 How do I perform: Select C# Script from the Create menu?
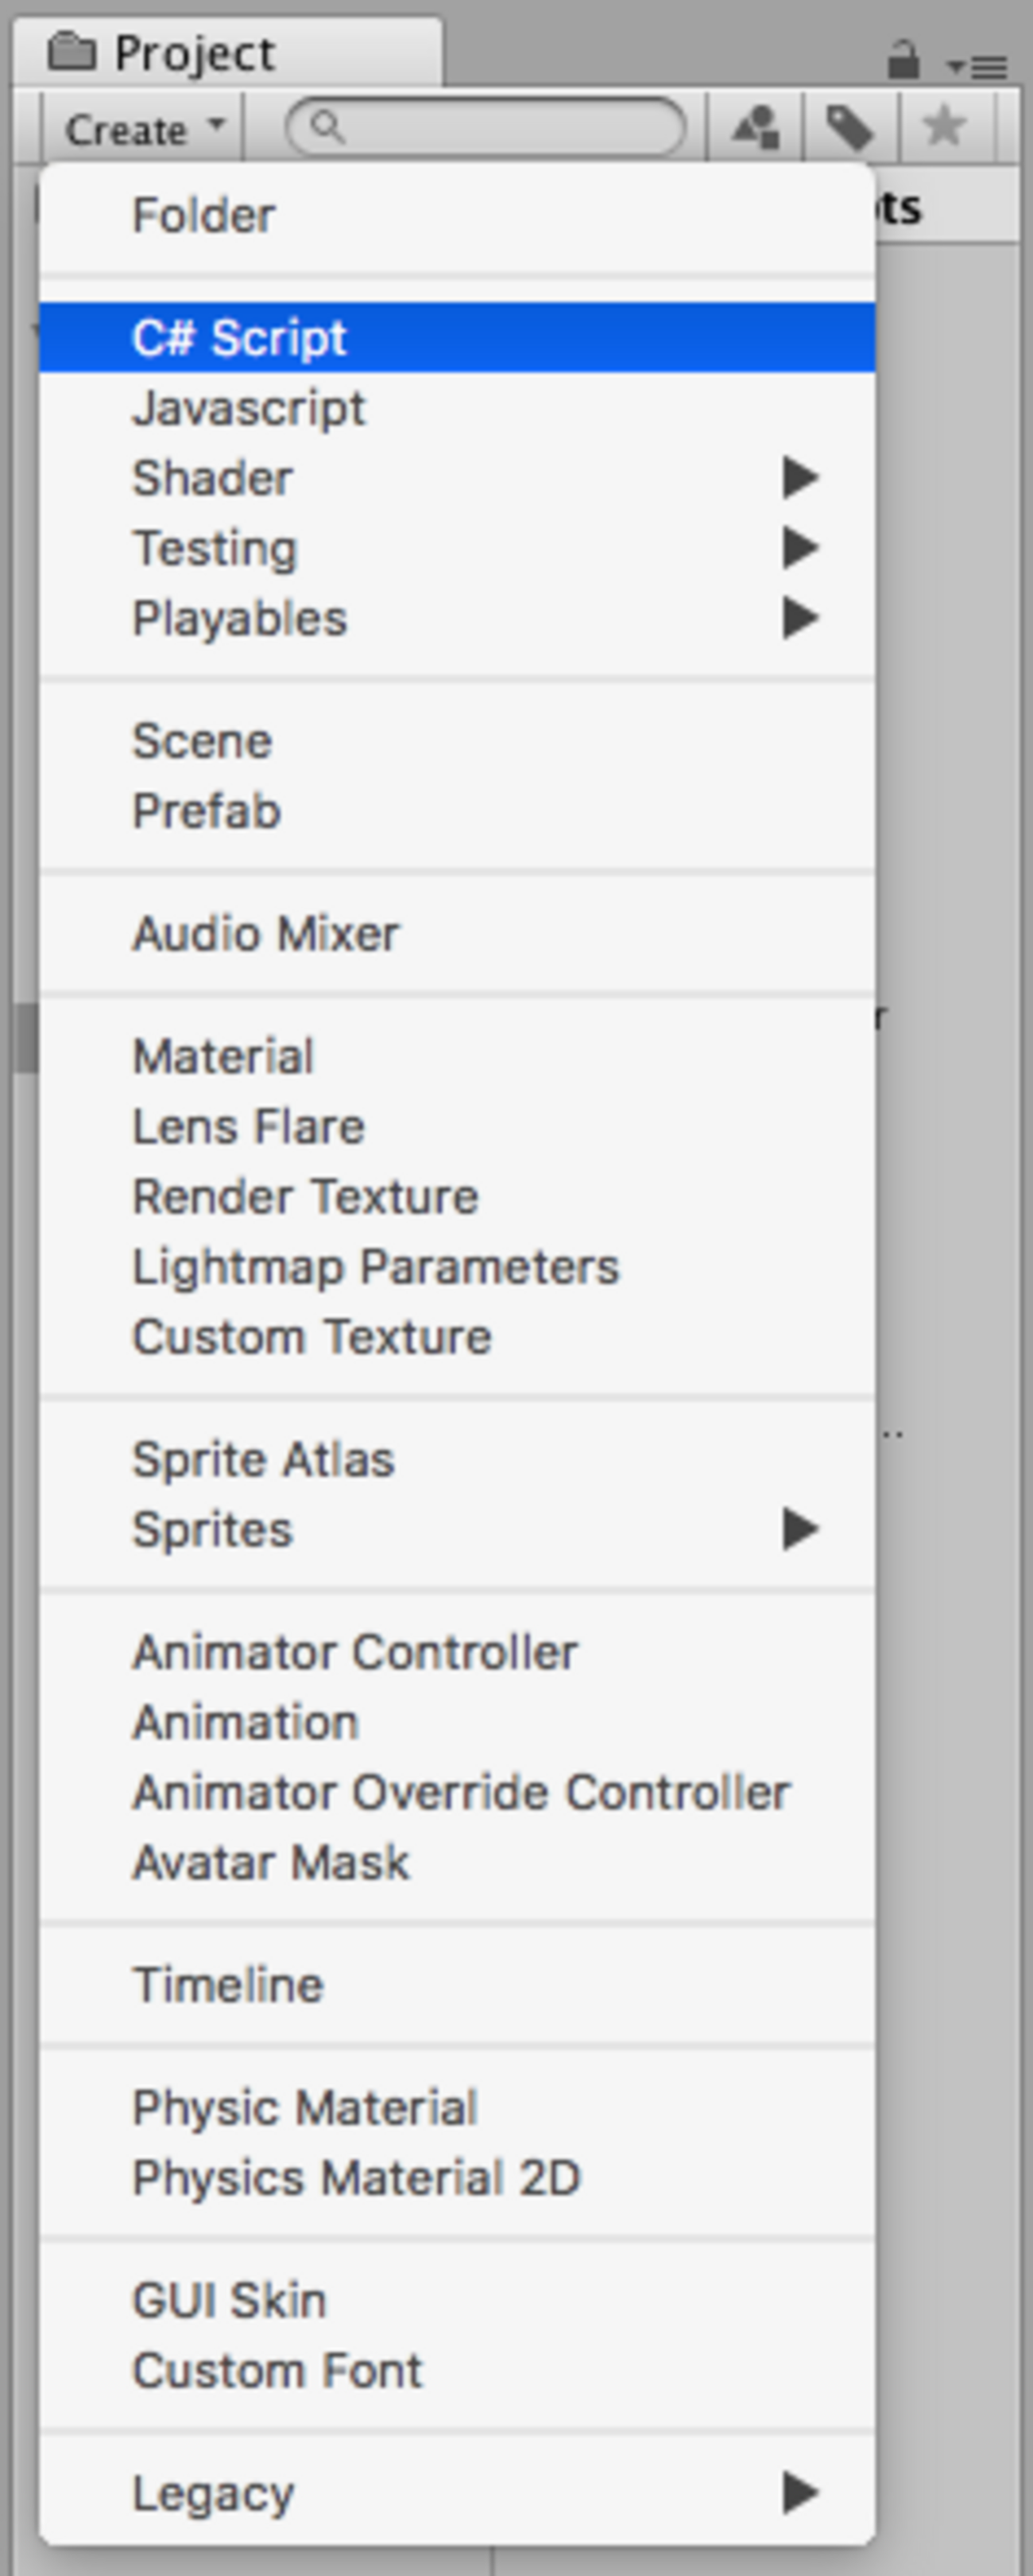(x=240, y=337)
